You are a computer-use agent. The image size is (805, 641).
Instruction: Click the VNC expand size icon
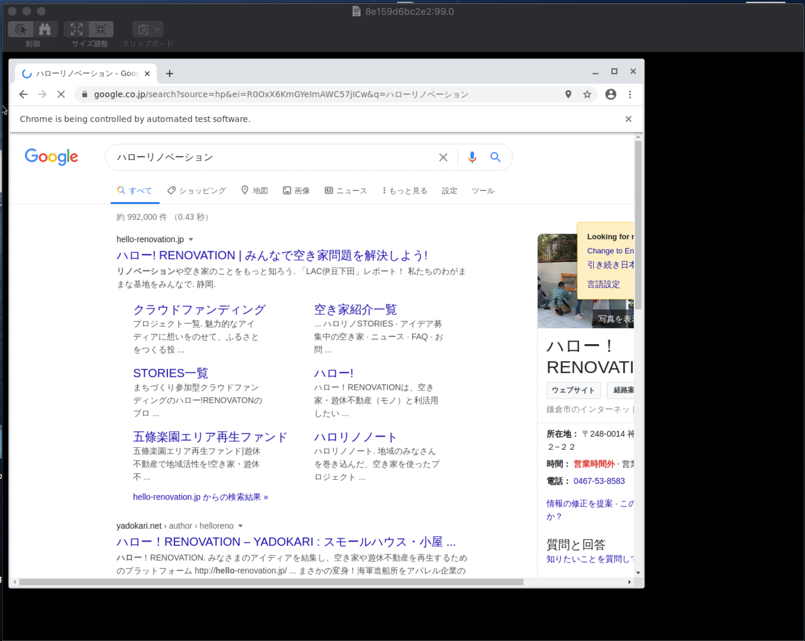pos(77,29)
